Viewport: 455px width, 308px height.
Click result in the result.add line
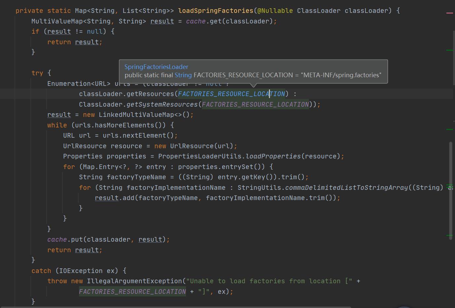click(x=107, y=198)
